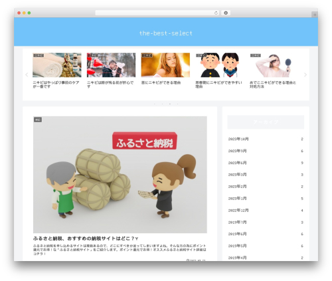
Task: Click the browser reload icon
Action: [216, 13]
